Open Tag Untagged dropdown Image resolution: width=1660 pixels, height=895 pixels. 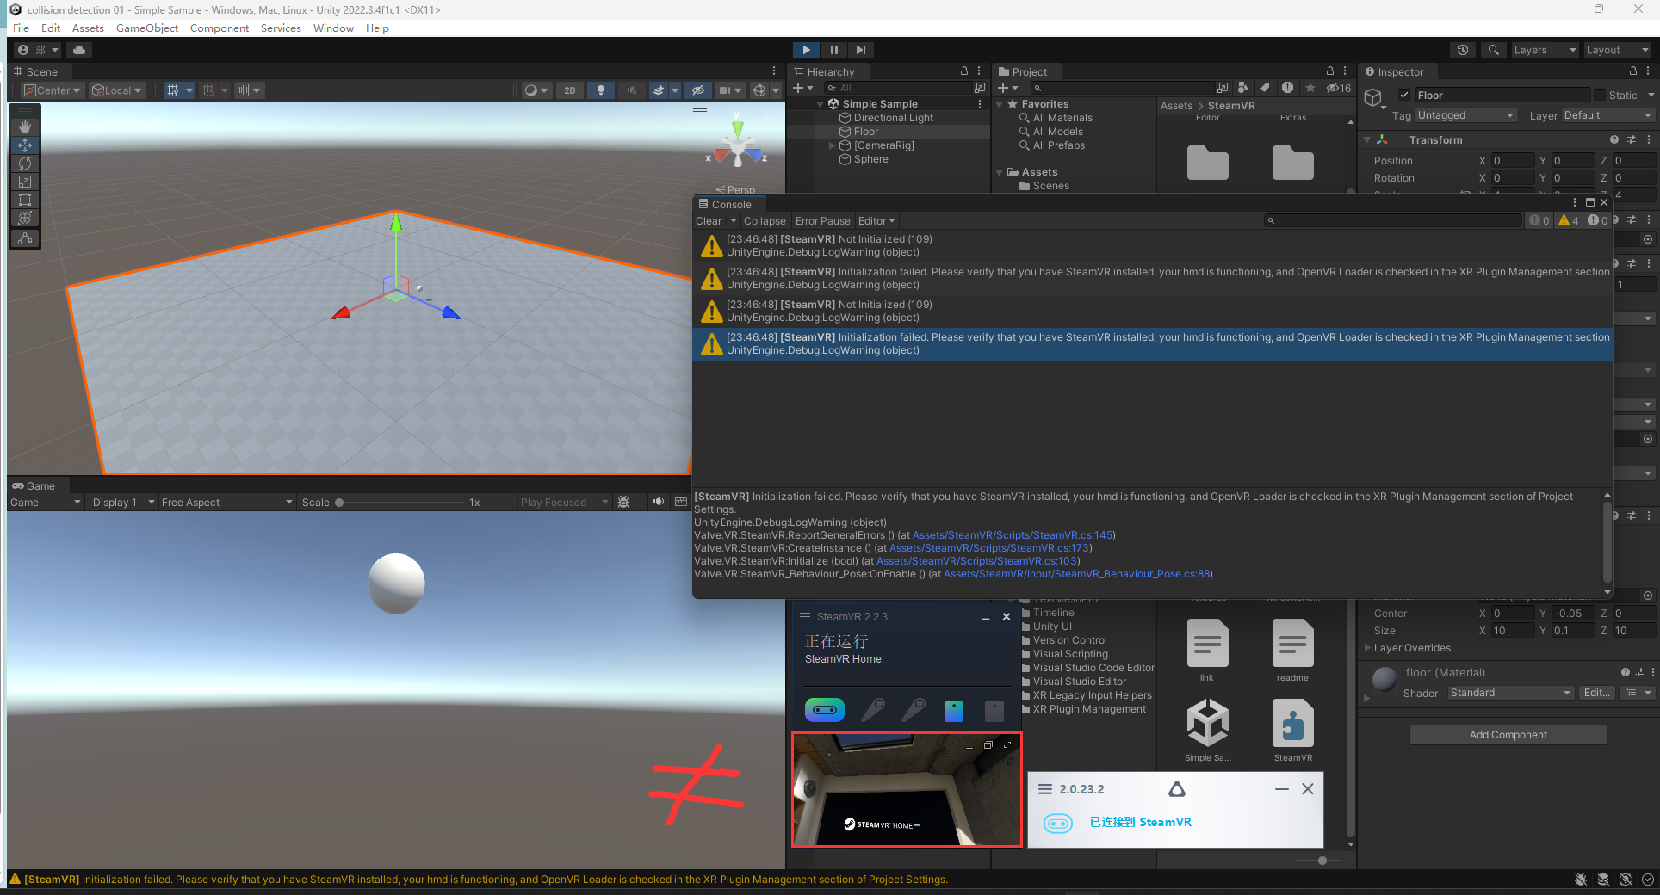pyautogui.click(x=1465, y=115)
